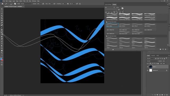Toggle lock all padlock in Lock row
Image resolution: width=170 pixels, height=96 pixels.
158,63
